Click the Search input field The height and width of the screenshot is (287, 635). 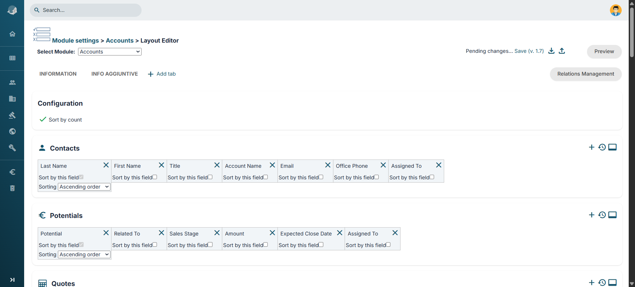click(x=86, y=10)
